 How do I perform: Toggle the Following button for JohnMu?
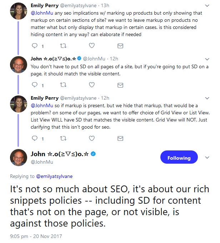click(x=179, y=158)
